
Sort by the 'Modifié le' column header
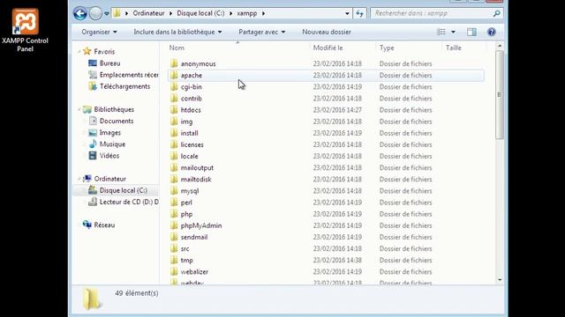[x=328, y=48]
